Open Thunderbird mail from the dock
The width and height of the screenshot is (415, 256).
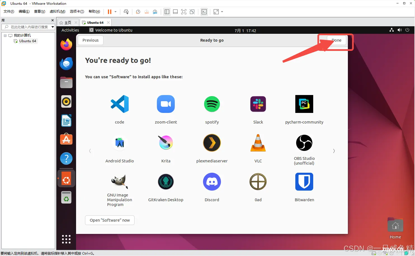point(66,63)
